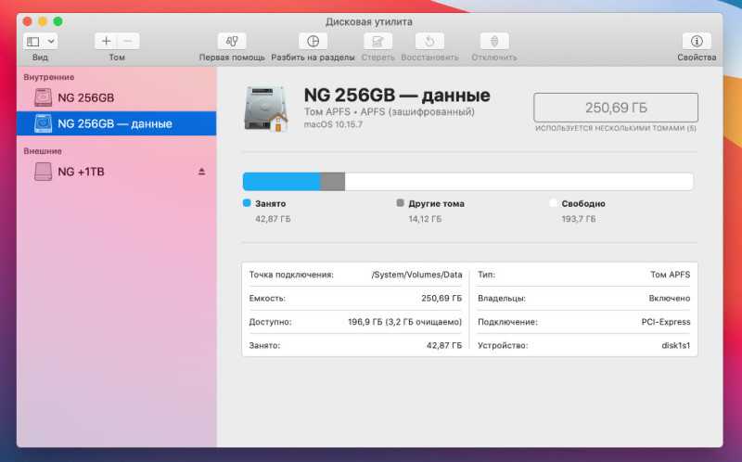Toggle sidebar with the Вид icon
The width and height of the screenshot is (742, 462).
point(33,42)
